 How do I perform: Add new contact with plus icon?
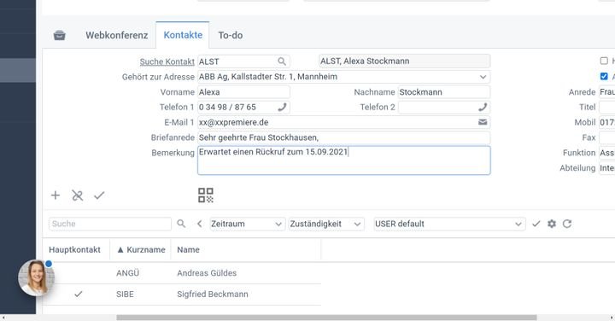(x=56, y=196)
